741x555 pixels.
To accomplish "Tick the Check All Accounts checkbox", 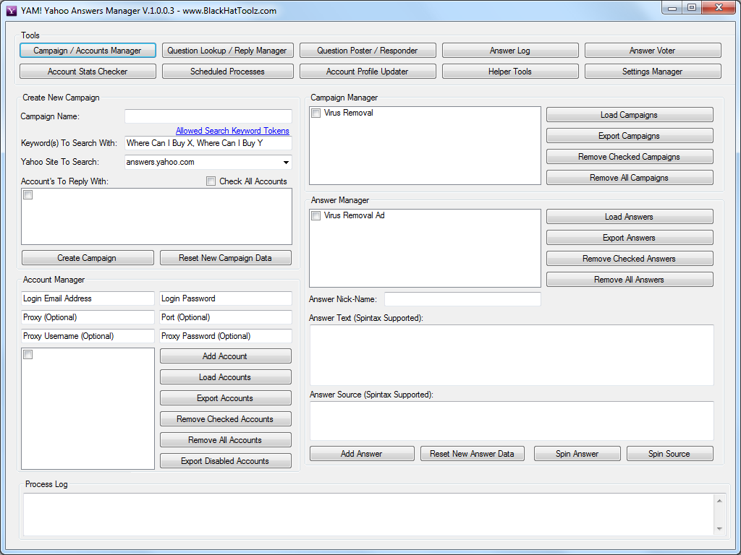I will tap(211, 181).
